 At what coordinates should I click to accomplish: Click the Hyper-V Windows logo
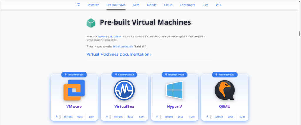(x=175, y=90)
